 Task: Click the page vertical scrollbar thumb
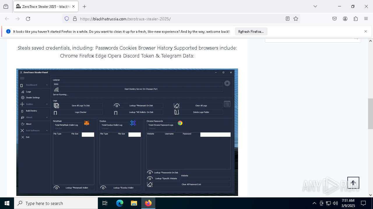click(x=370, y=114)
